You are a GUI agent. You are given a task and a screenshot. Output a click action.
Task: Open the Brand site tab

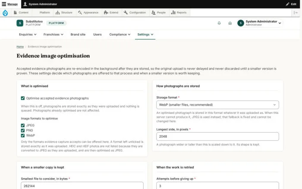78,35
